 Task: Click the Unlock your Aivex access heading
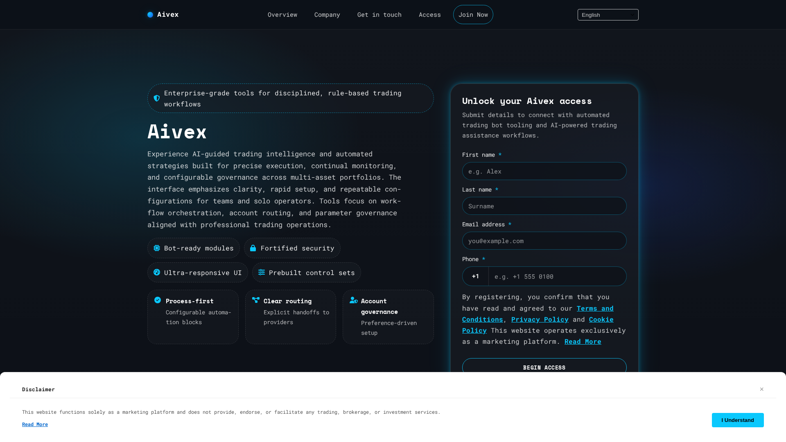[527, 101]
